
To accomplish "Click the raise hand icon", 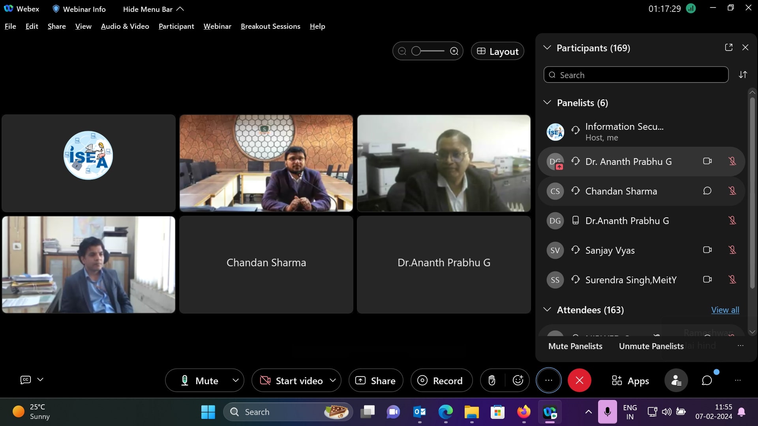I will 492,381.
